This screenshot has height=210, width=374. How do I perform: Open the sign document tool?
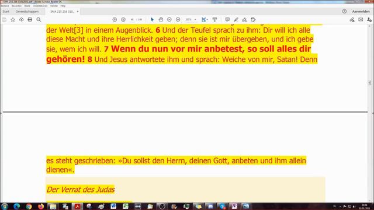tap(244, 20)
